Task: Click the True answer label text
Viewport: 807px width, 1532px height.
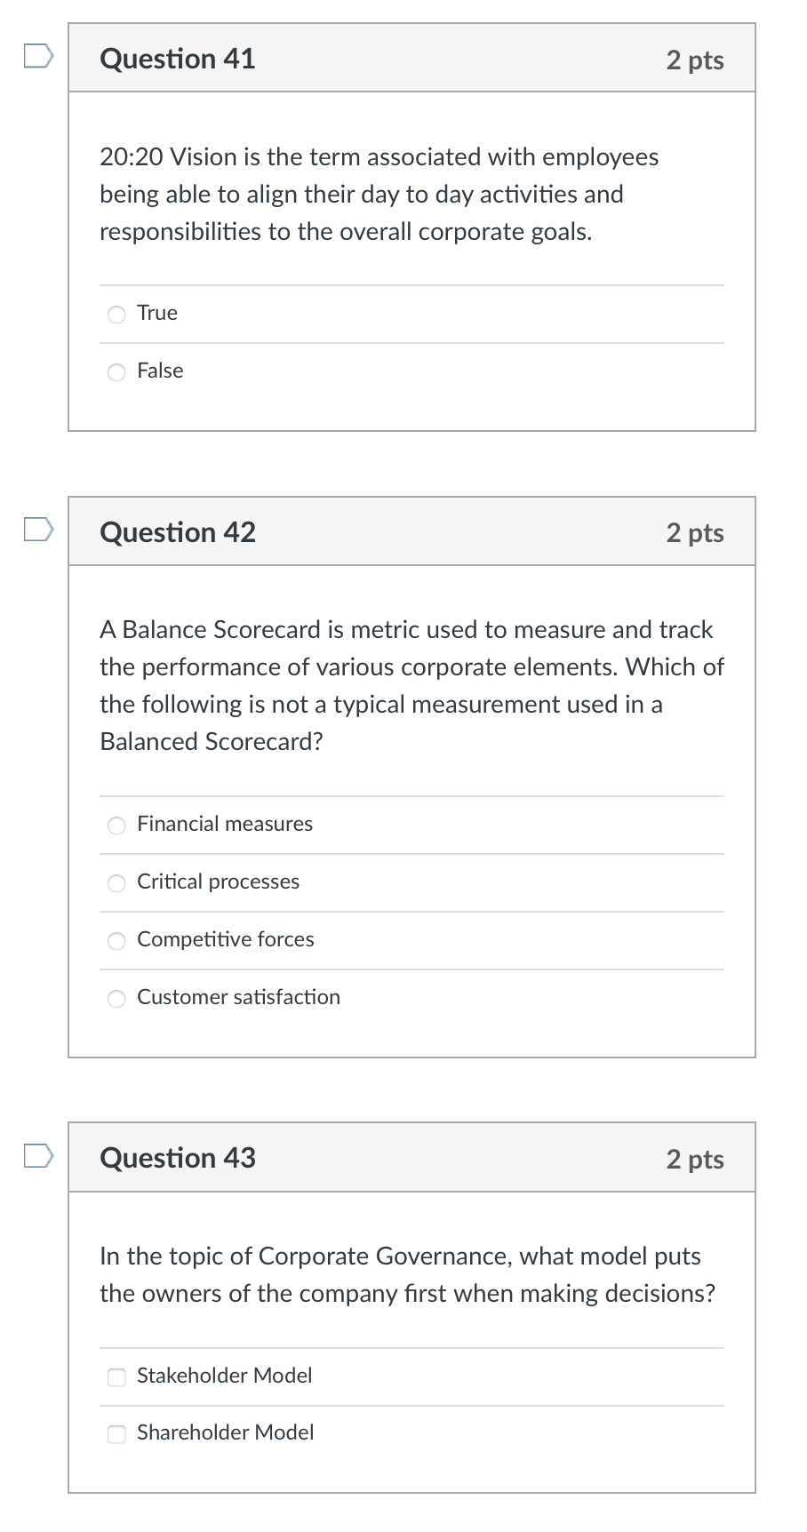Action: [x=157, y=313]
